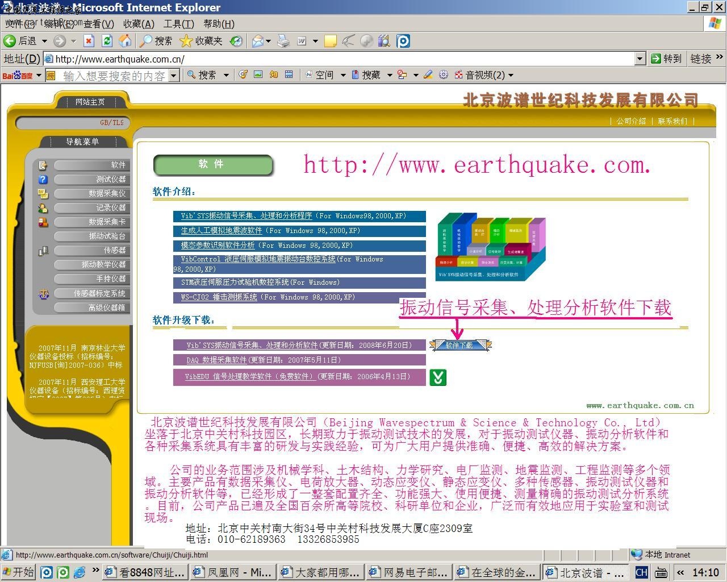Image resolution: width=727 pixels, height=582 pixels.
Task: Expand the Back button history dropdown arrow
Action: (x=44, y=41)
